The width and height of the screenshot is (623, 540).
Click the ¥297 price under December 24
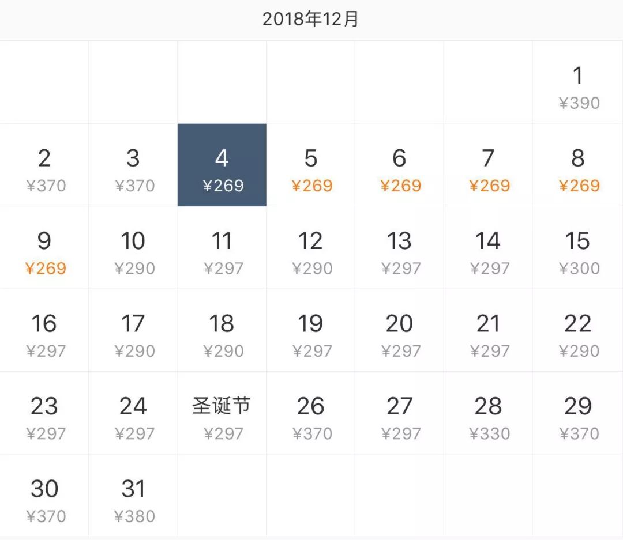pos(133,433)
